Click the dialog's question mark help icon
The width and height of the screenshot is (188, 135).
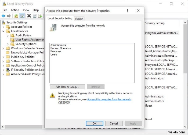tap(128, 11)
